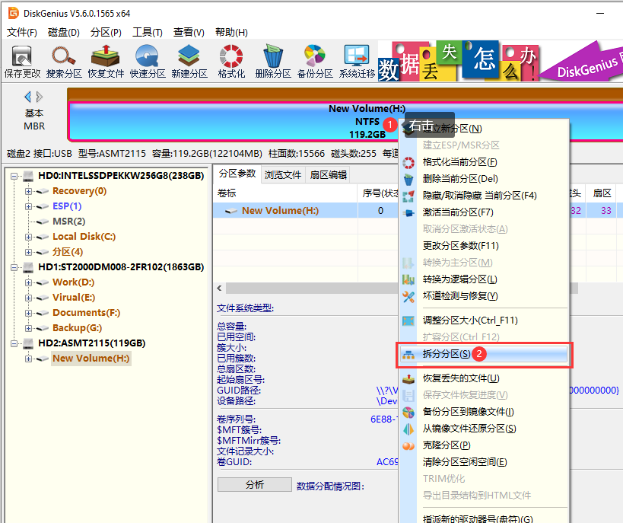Click the 格式化当前分区 context menu icon
The image size is (623, 523).
[408, 162]
